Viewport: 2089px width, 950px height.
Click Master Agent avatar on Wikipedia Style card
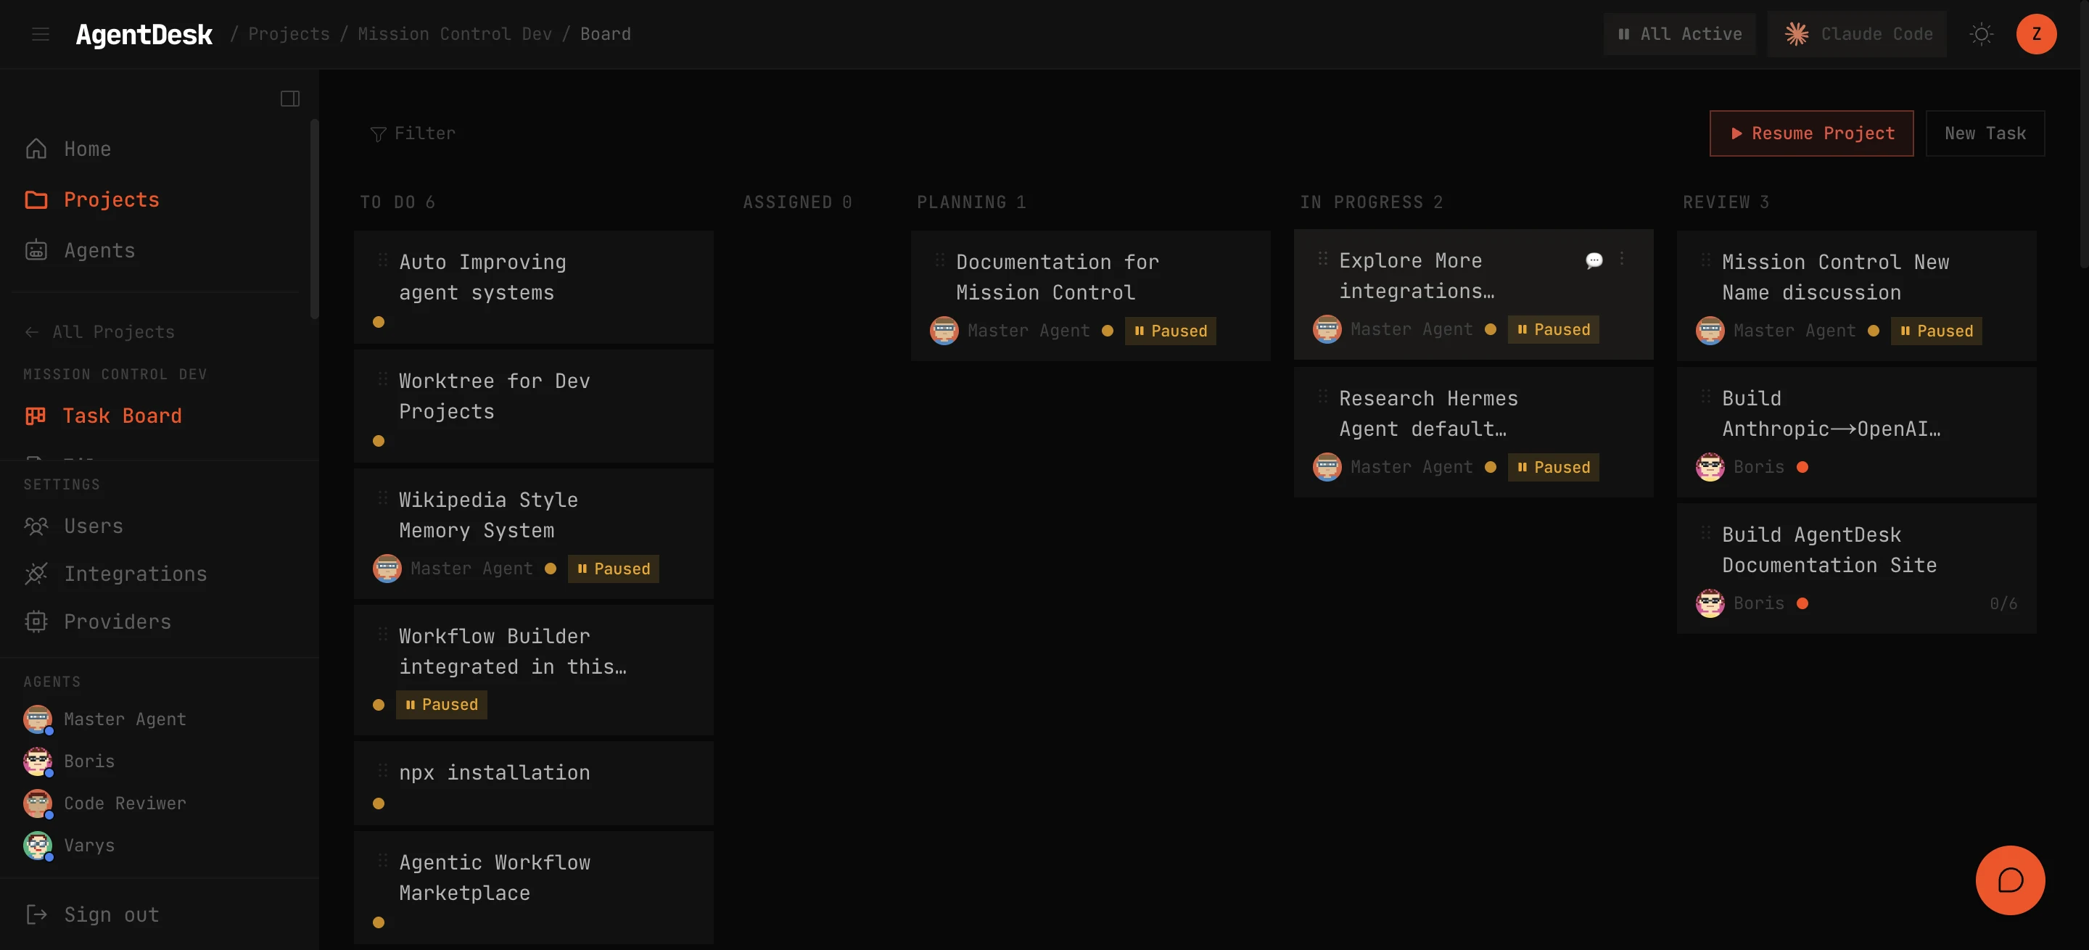[x=387, y=569]
